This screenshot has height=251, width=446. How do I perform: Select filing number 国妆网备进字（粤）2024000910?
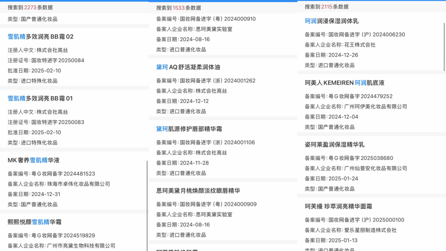pos(218,19)
